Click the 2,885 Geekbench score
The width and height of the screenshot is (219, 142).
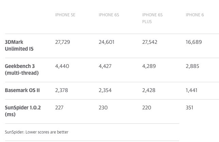point(192,66)
